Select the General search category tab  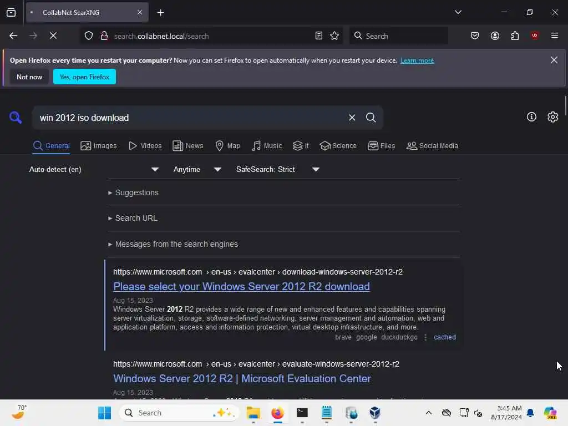51,146
